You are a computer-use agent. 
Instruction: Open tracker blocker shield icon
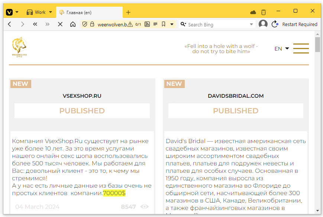click(84, 24)
